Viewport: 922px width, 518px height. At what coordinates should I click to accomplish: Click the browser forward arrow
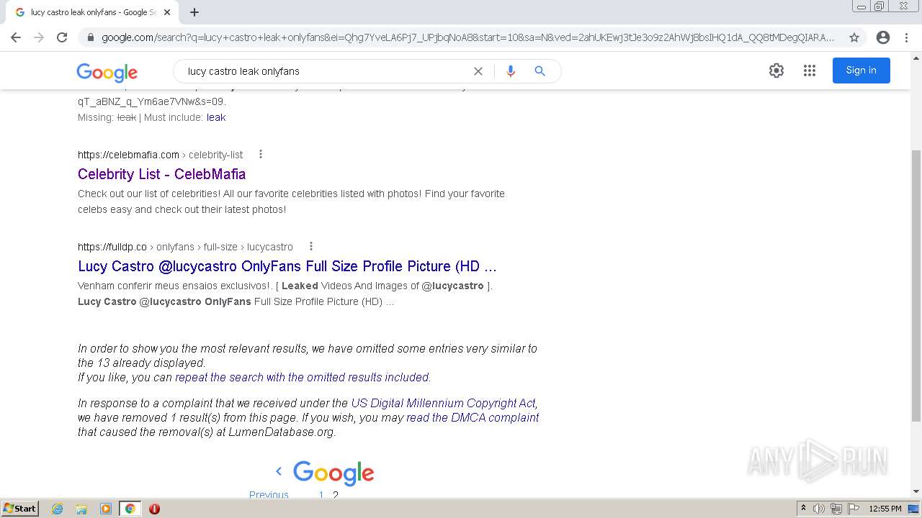pos(39,37)
